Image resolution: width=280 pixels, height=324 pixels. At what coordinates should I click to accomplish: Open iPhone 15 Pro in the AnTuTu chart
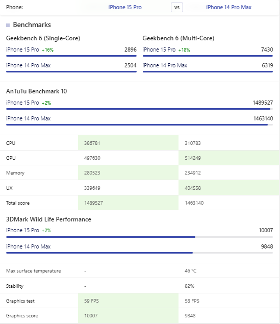(x=22, y=103)
